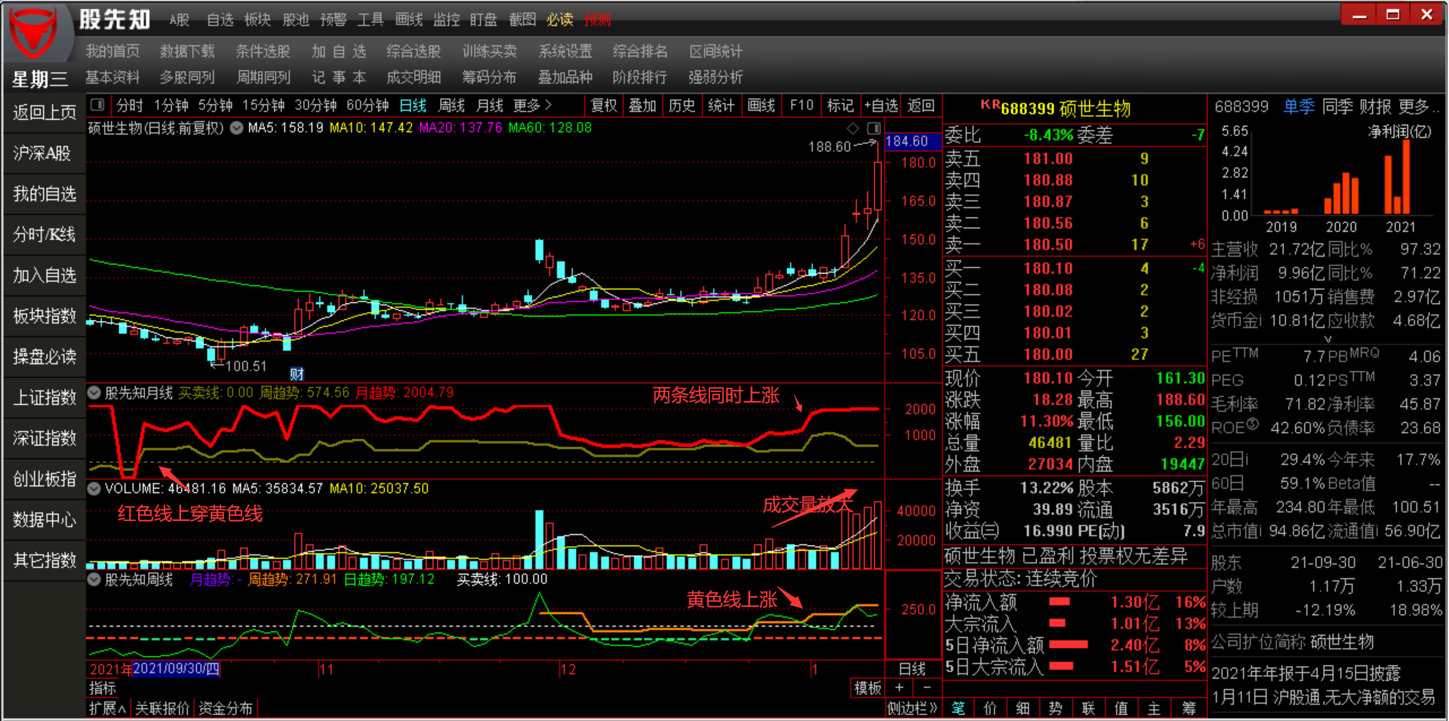Select the 30分钟 timeframe
1449x721 pixels.
click(315, 106)
